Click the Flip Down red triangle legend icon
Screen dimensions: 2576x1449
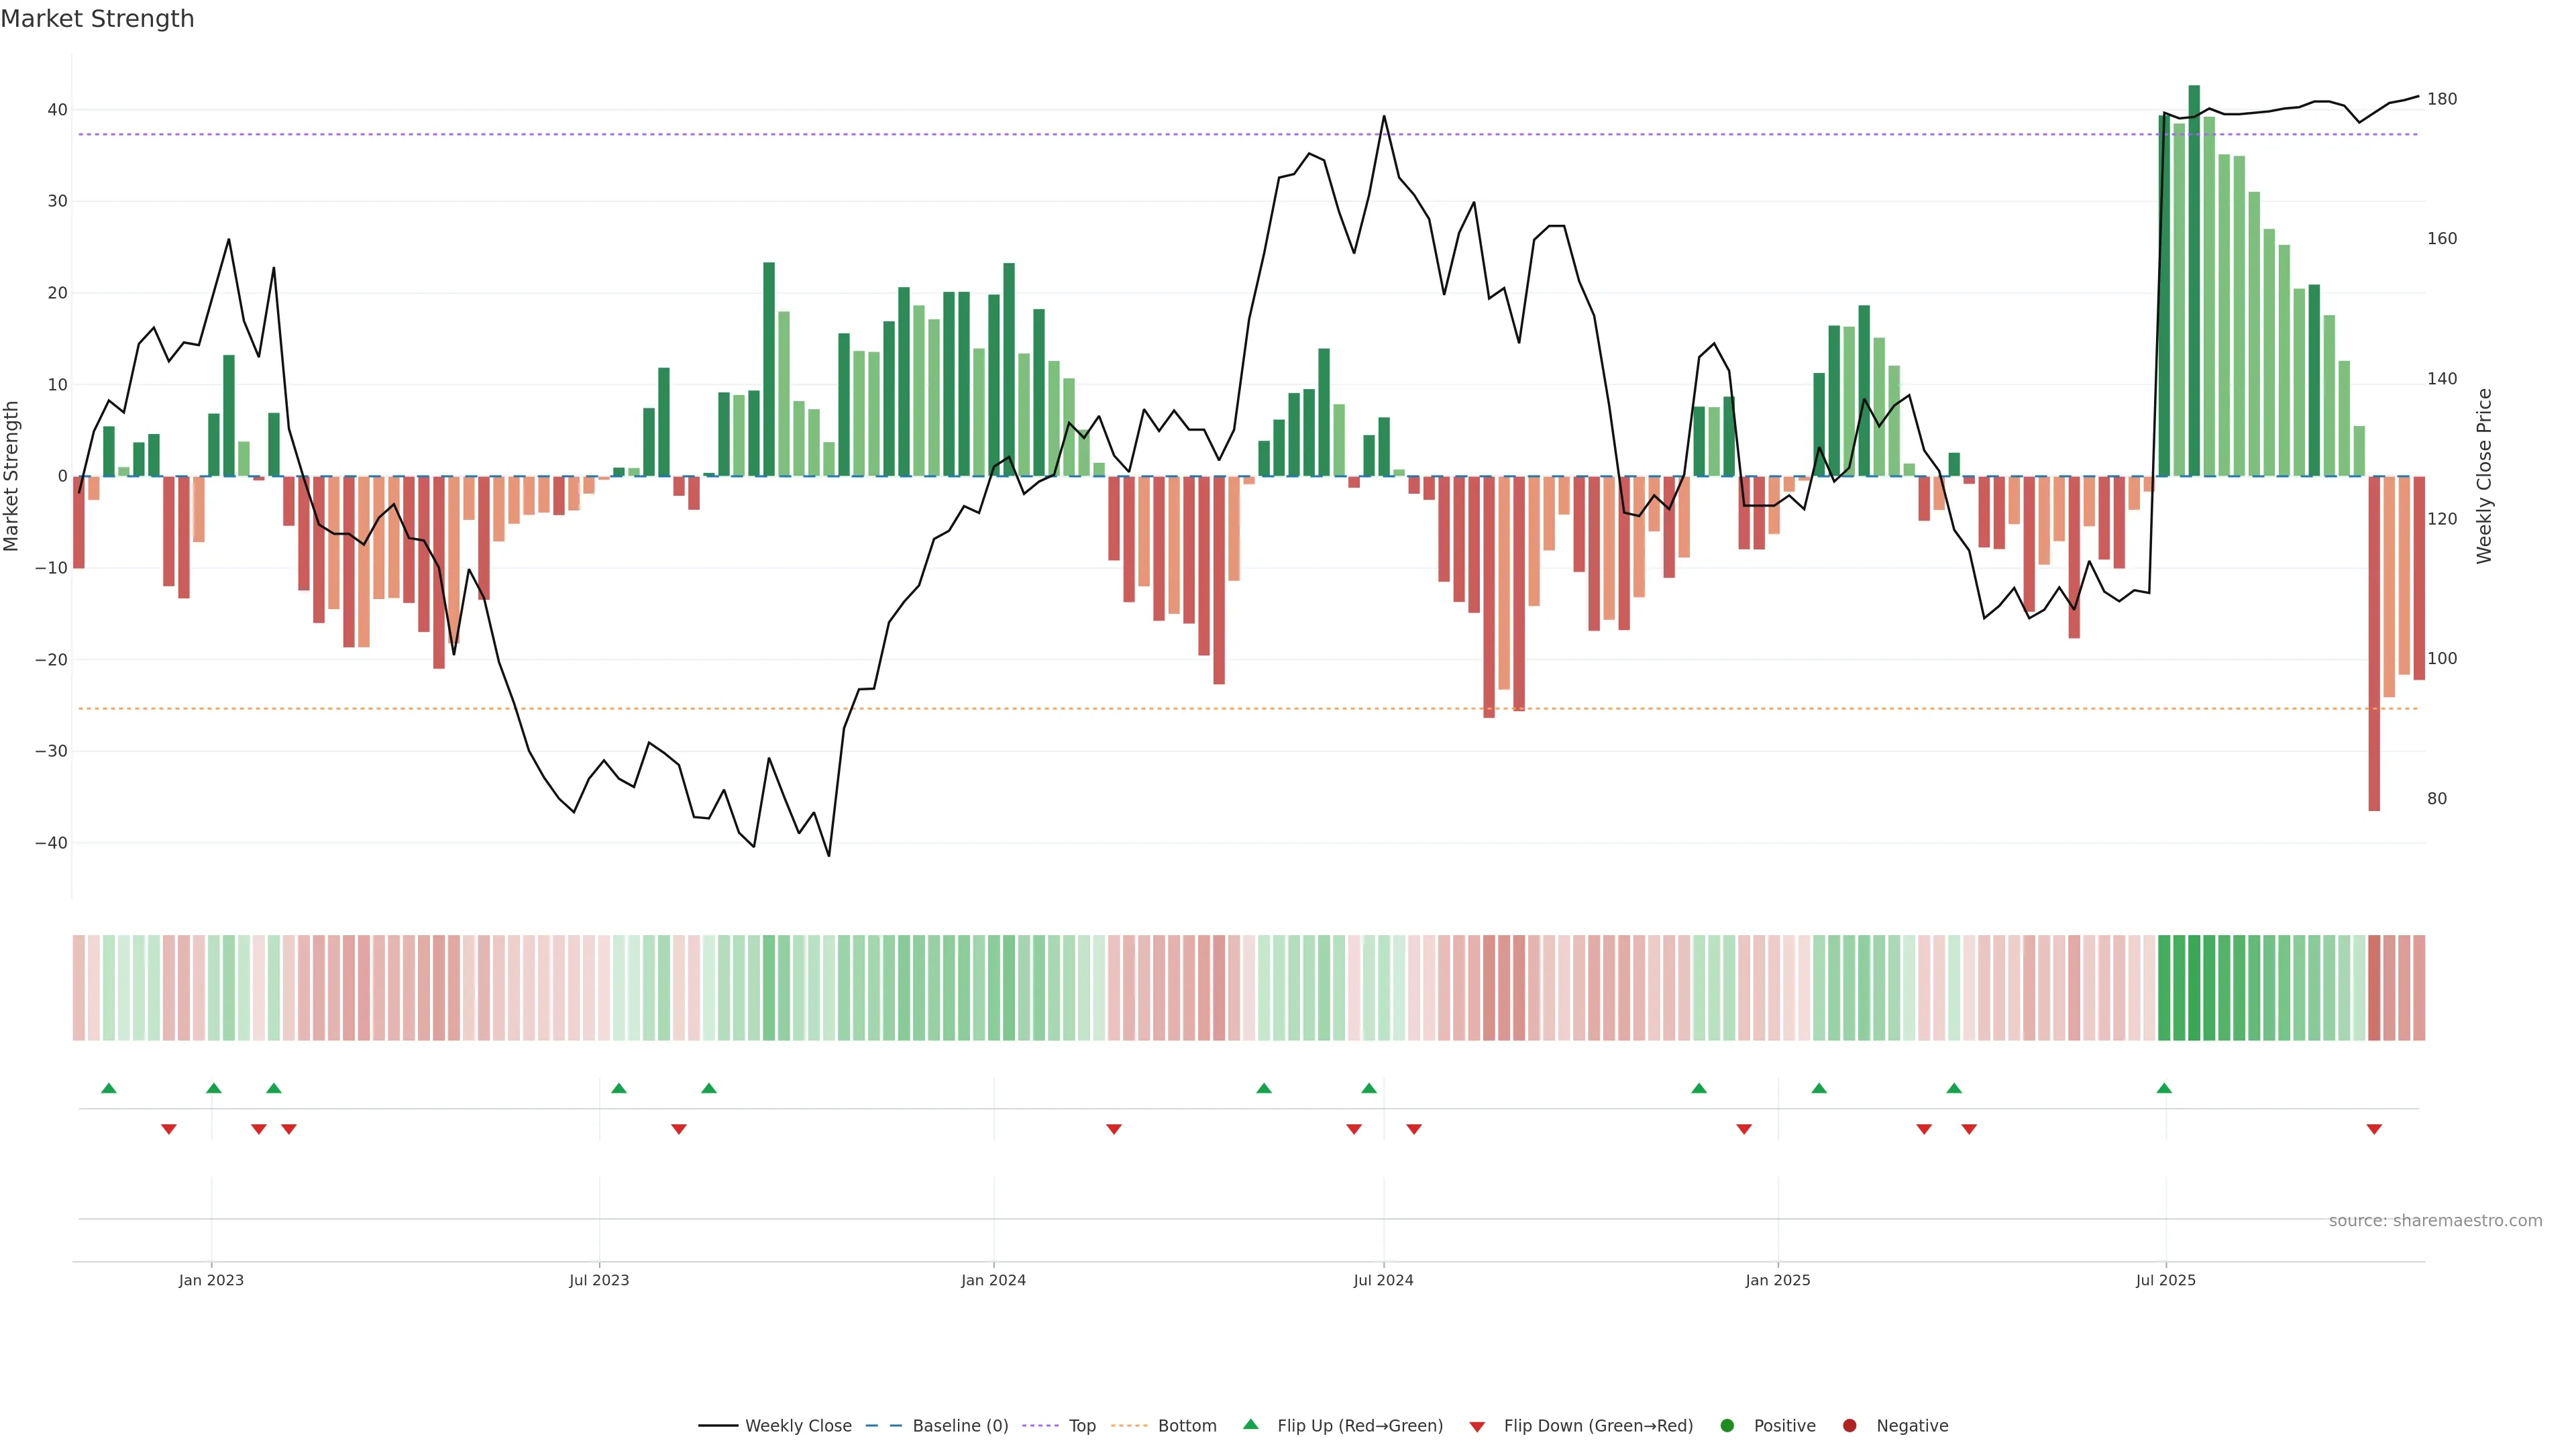(1477, 1427)
